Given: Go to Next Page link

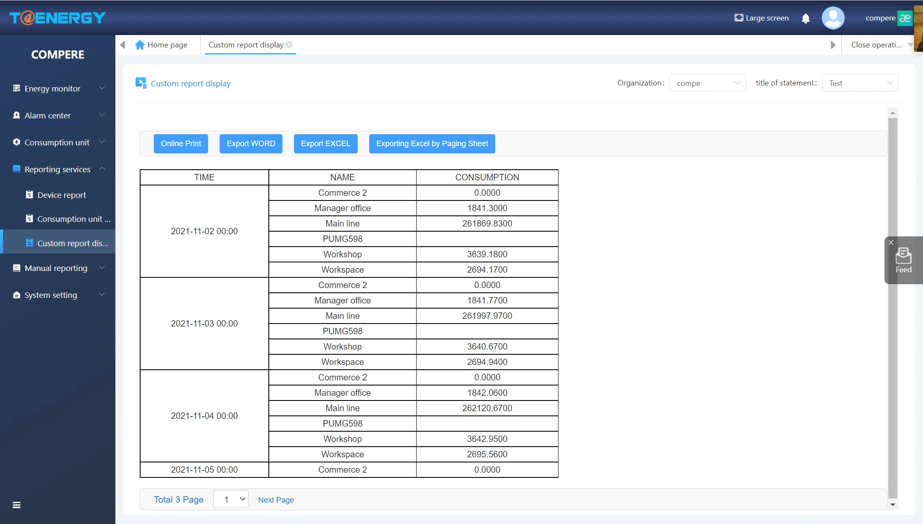Looking at the screenshot, I should [276, 500].
